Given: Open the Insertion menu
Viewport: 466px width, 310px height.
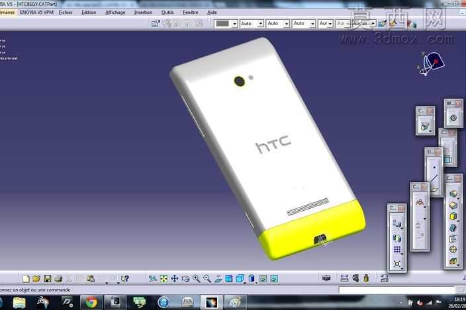Looking at the screenshot, I should click(x=143, y=13).
